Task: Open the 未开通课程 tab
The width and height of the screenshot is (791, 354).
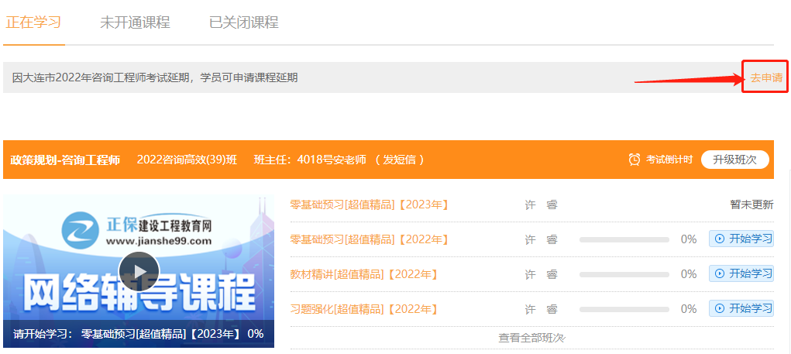Action: click(135, 22)
